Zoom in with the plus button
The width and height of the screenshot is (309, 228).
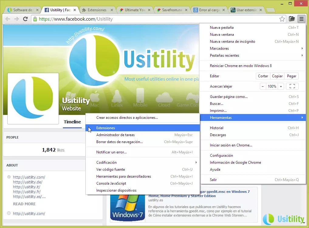click(x=281, y=86)
